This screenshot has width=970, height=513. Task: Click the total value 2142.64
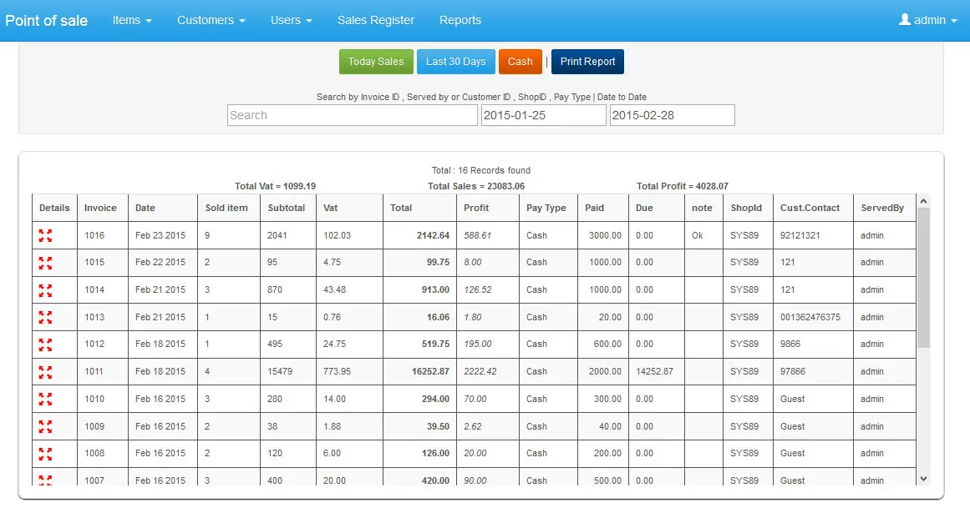(x=433, y=235)
